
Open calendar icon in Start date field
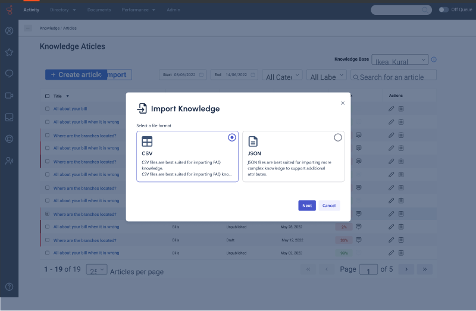click(201, 75)
